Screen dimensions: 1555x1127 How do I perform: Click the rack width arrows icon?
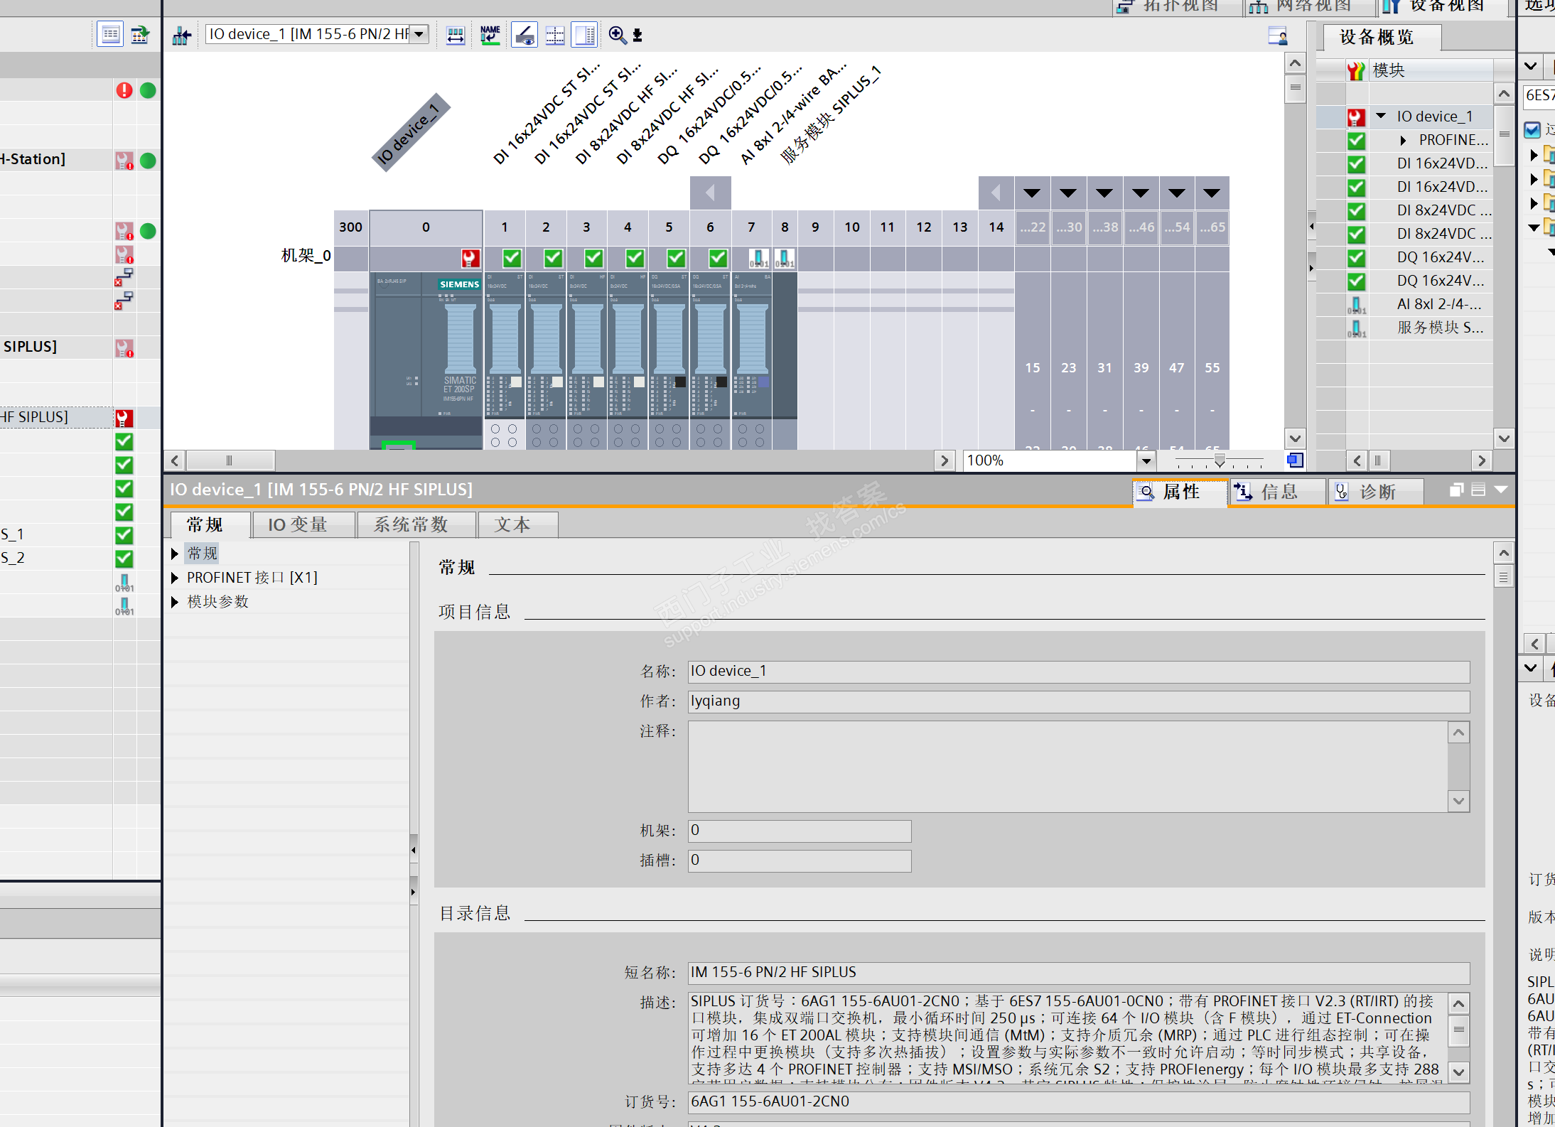click(x=456, y=35)
